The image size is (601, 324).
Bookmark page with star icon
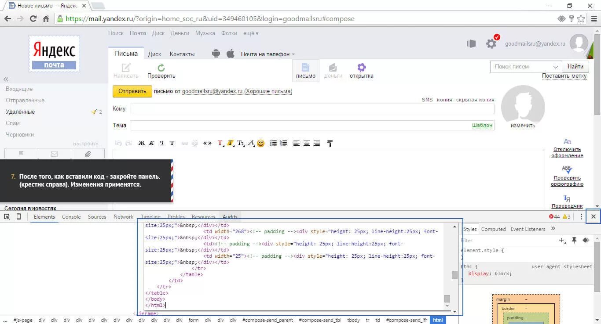tap(581, 19)
